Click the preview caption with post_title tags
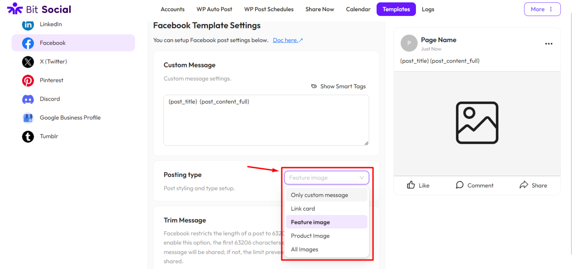 [x=440, y=61]
